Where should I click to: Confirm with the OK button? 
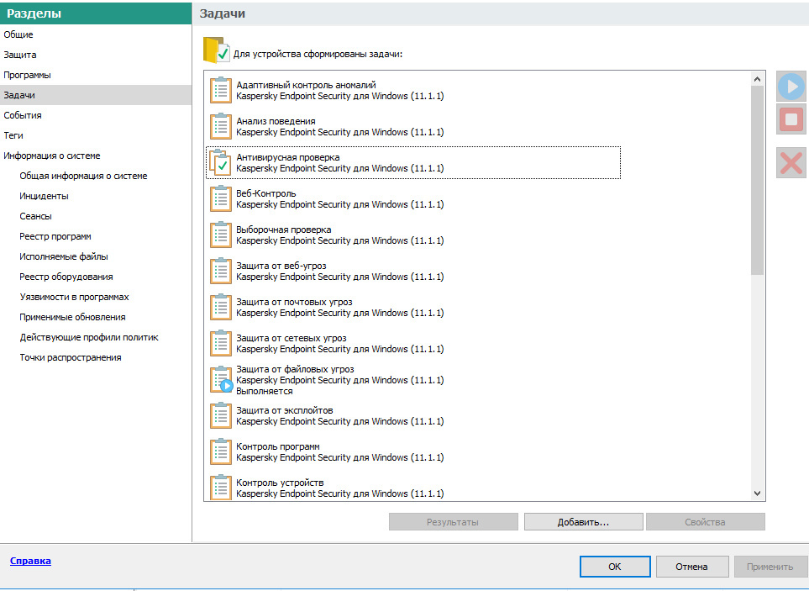[x=615, y=567]
